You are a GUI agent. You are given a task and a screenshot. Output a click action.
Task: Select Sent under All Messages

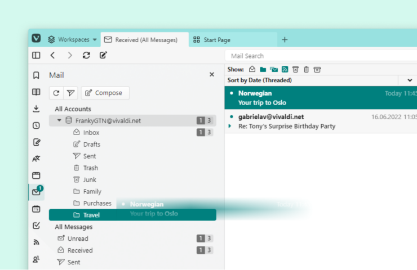pos(132,262)
